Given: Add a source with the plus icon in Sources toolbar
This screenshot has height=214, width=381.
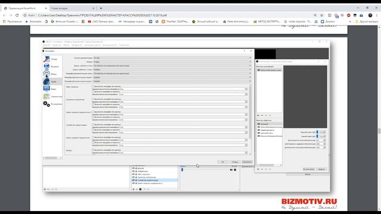Looking at the screenshot, I should pyautogui.click(x=133, y=189).
